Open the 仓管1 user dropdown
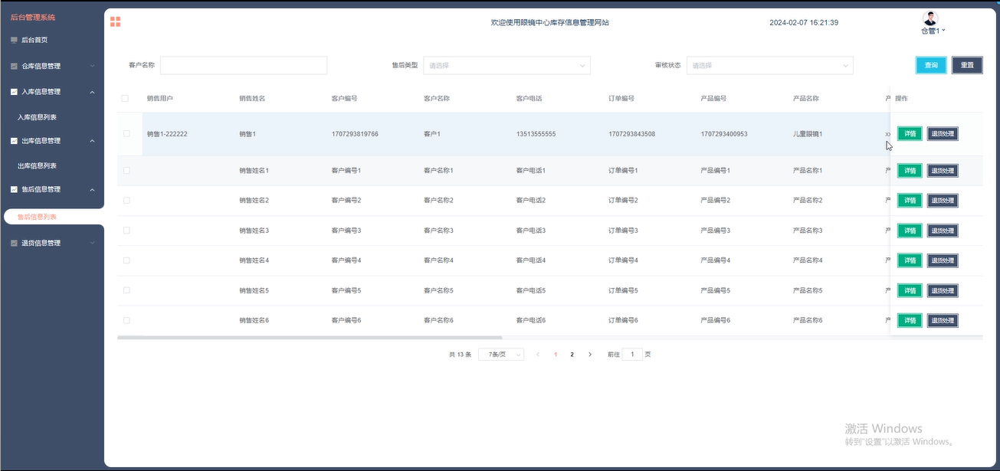The width and height of the screenshot is (1000, 471). click(x=933, y=31)
